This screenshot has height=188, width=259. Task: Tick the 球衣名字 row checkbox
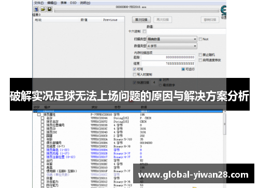pos(42,122)
